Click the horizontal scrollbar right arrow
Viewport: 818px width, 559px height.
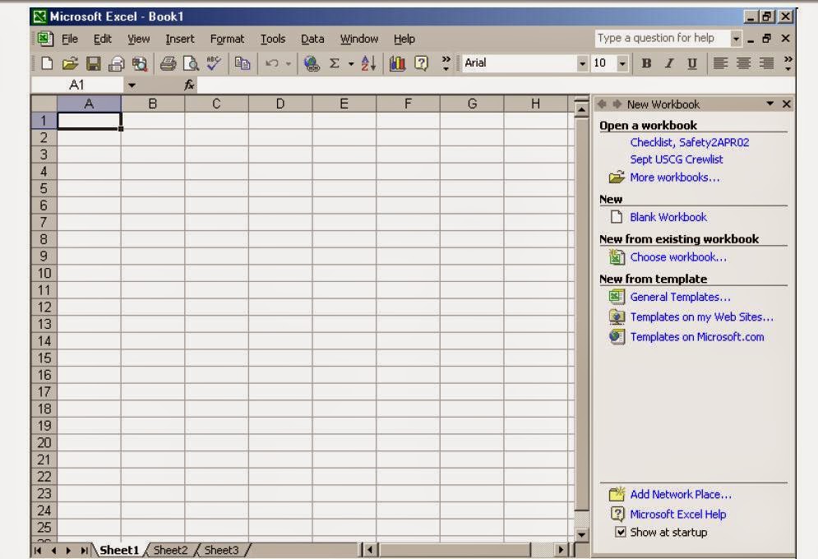pos(561,550)
